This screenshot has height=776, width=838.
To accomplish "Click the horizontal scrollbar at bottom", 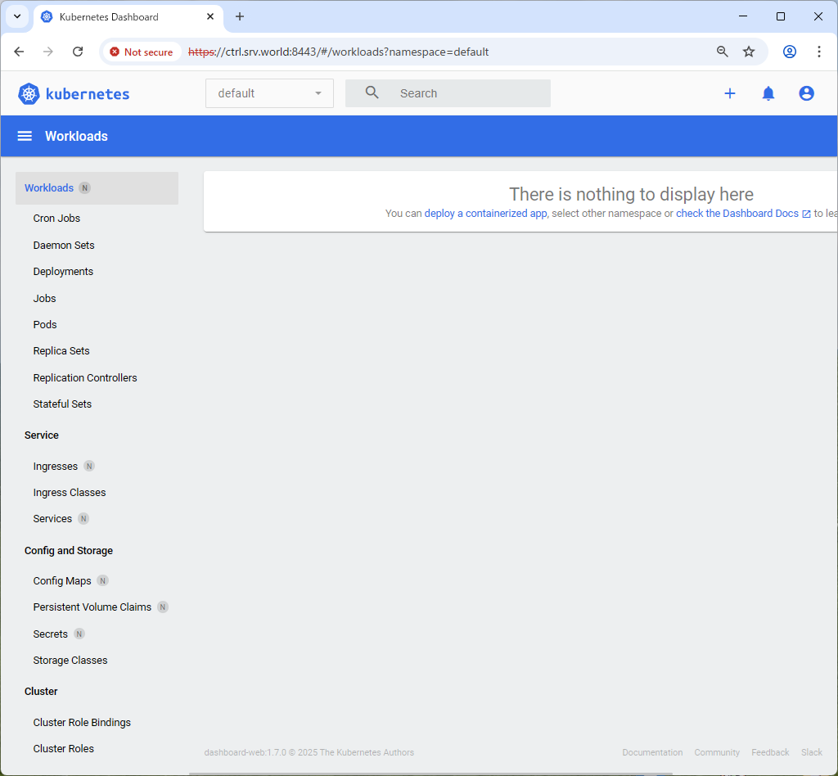I will pyautogui.click(x=430, y=773).
